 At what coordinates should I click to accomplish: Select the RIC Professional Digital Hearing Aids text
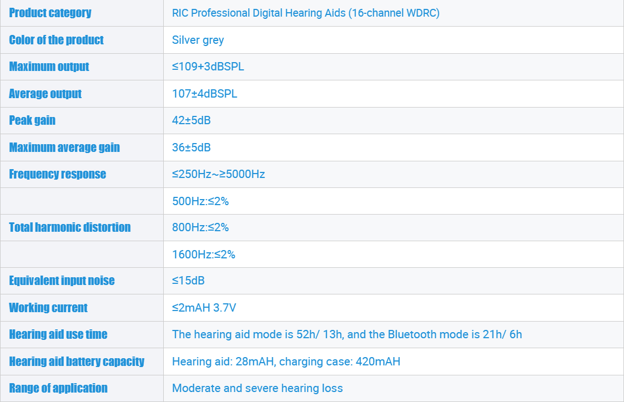[259, 13]
